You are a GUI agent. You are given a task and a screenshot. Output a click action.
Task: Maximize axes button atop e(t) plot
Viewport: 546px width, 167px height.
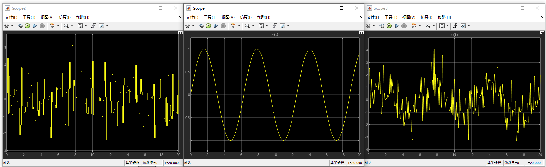(x=542, y=33)
